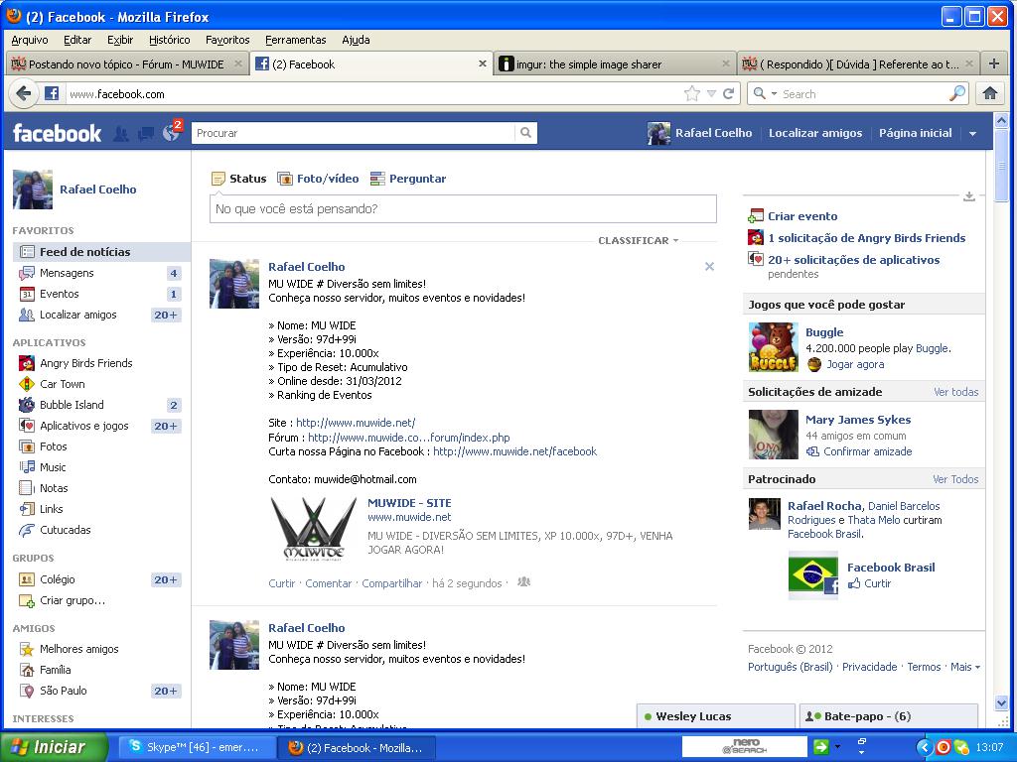Screen dimensions: 1017x762
Task: Click Ver todas friend requests
Action: (956, 391)
